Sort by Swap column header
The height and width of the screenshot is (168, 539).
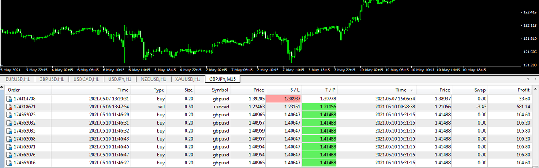pos(480,90)
